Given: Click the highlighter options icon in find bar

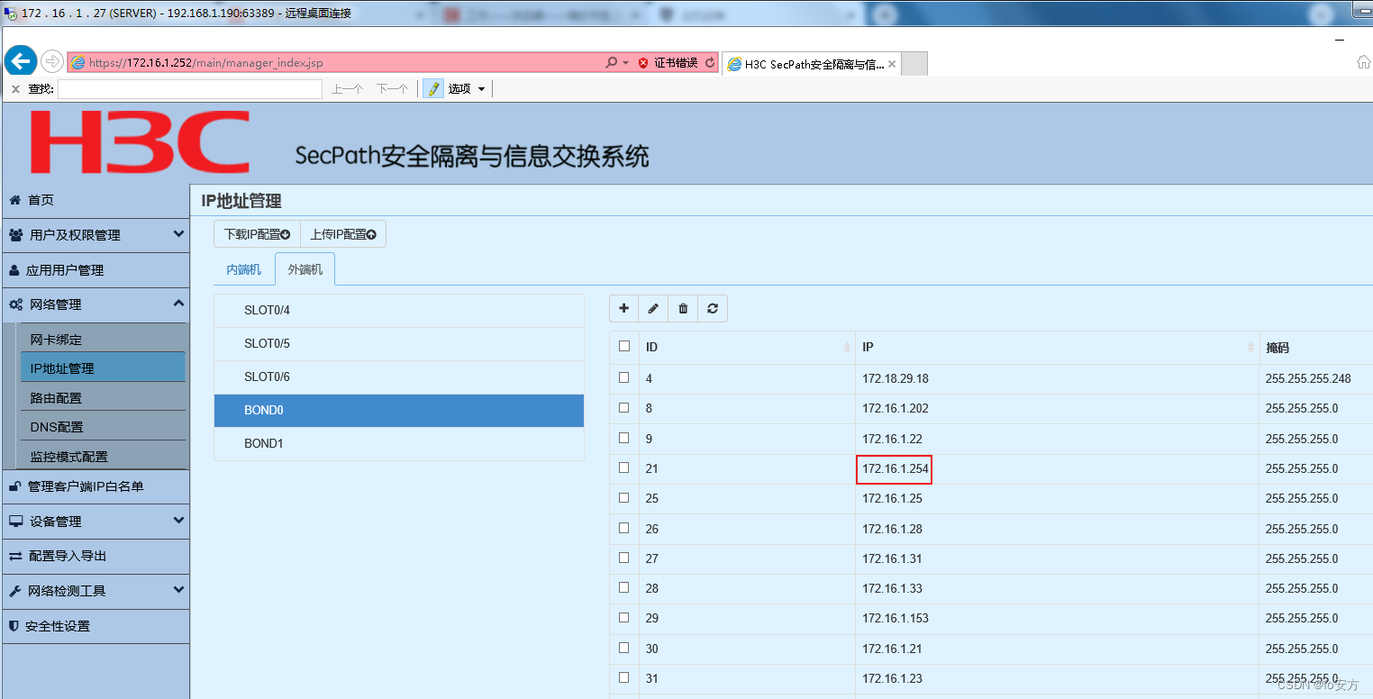Looking at the screenshot, I should coord(433,88).
